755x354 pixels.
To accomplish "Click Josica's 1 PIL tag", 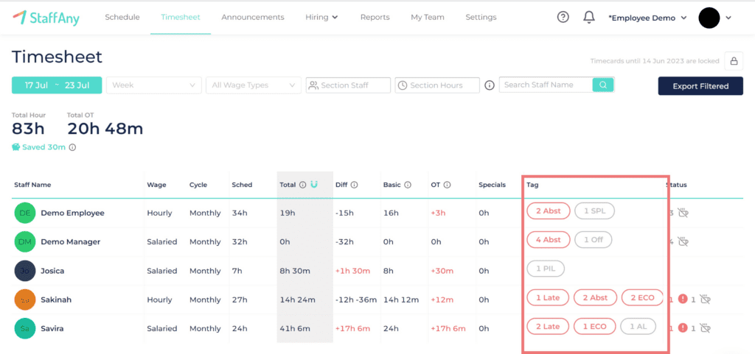I will (546, 269).
